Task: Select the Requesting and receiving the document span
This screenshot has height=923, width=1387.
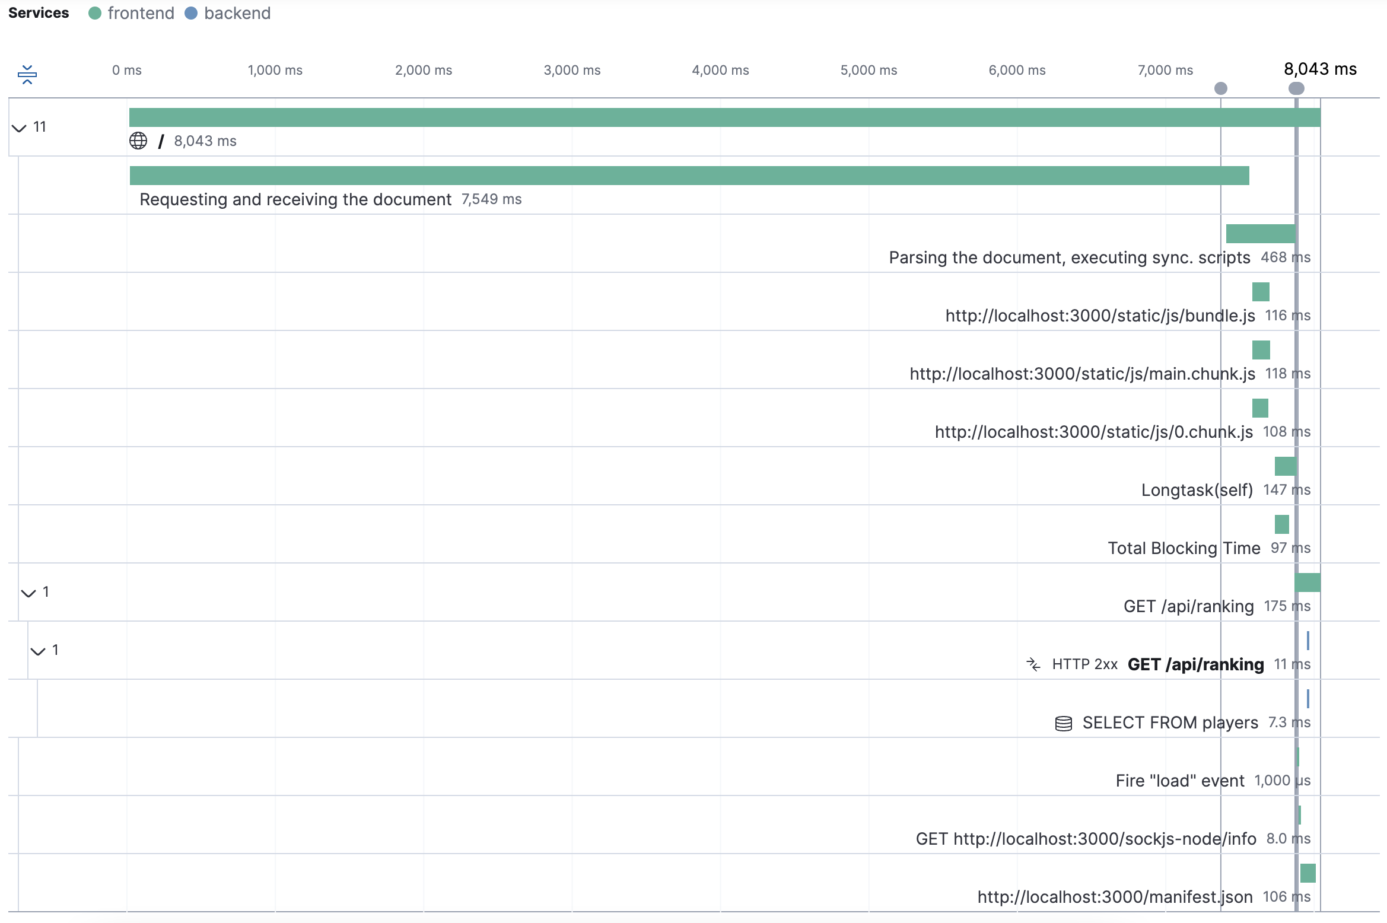Action: [295, 199]
